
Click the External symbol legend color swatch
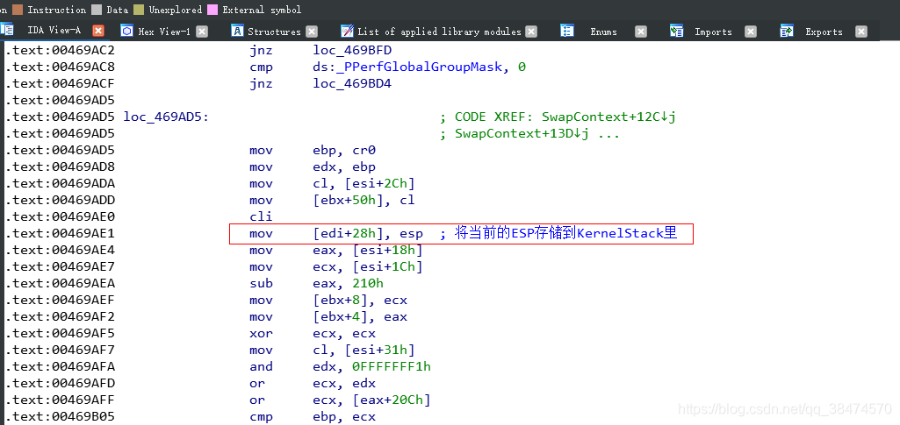pos(212,10)
